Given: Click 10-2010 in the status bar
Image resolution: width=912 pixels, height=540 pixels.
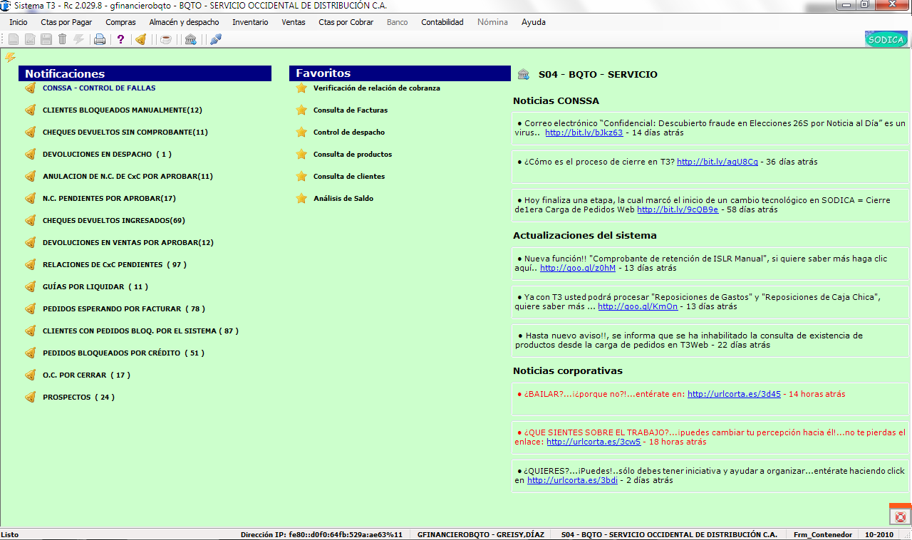Looking at the screenshot, I should (x=879, y=534).
